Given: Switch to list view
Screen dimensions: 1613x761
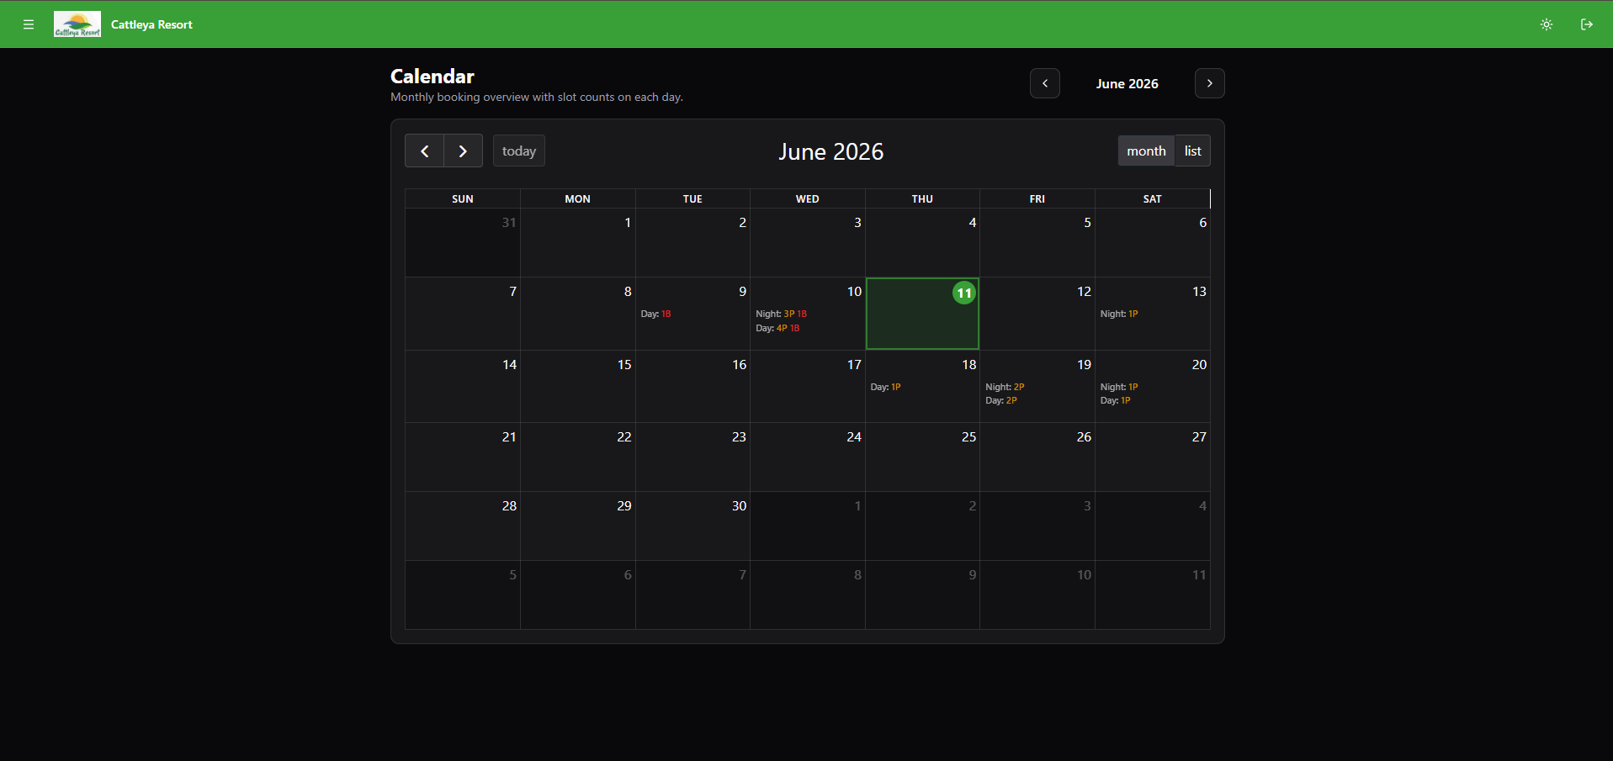Looking at the screenshot, I should point(1193,151).
